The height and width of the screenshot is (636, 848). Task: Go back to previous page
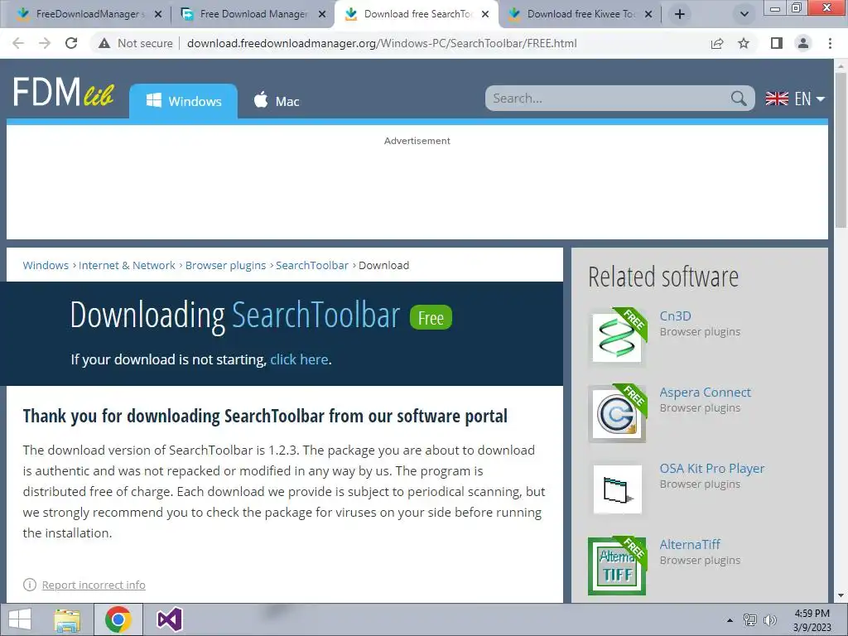coord(18,43)
